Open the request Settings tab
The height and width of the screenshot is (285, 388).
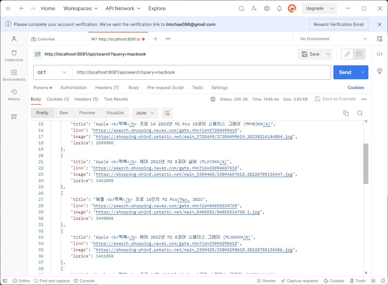pyautogui.click(x=220, y=88)
